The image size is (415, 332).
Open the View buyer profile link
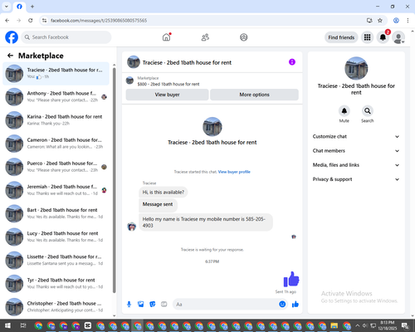234,172
